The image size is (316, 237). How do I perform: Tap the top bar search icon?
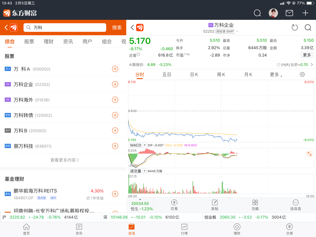[x=257, y=13]
